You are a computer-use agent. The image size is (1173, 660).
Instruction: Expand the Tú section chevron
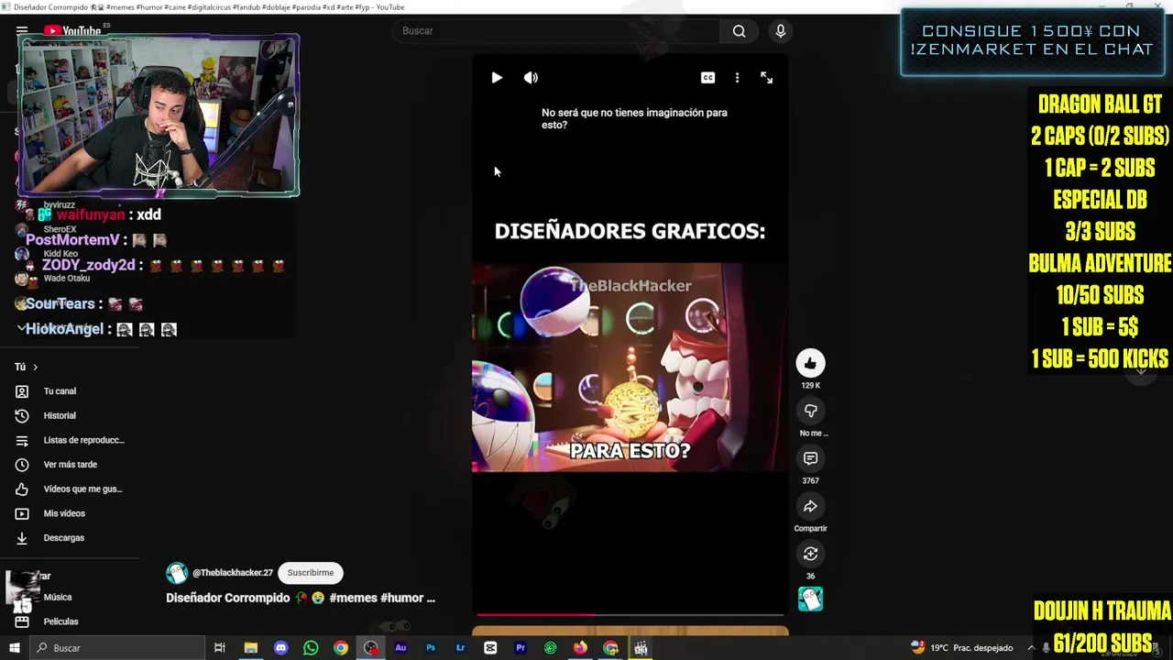[35, 368]
